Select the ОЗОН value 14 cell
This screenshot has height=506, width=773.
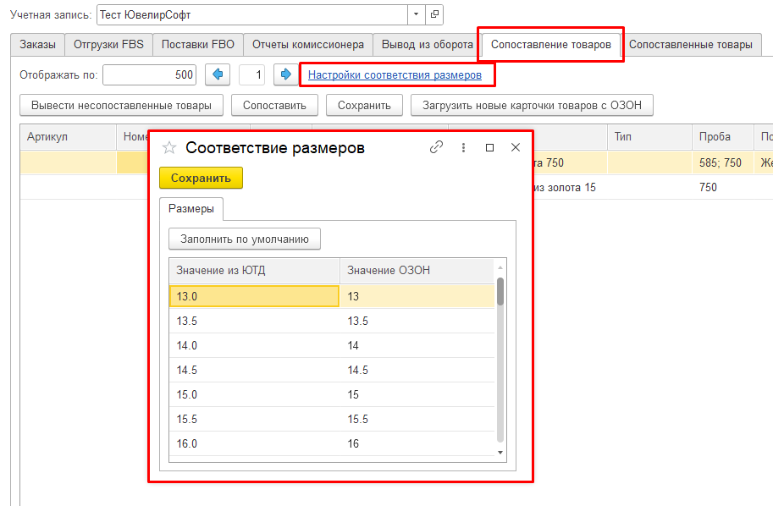417,345
